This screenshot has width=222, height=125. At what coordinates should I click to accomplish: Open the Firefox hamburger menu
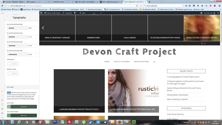click(x=219, y=6)
